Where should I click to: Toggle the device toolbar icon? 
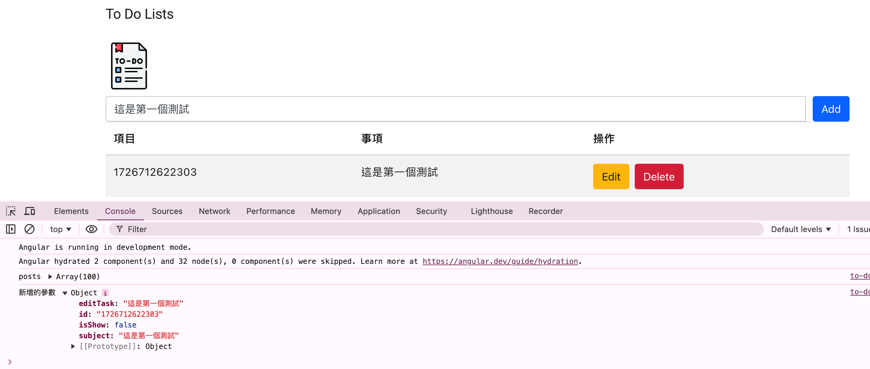[30, 211]
